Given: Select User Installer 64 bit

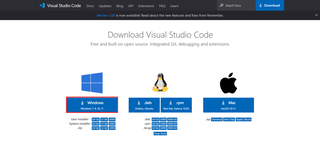Looking at the screenshot, I should pos(96,120).
